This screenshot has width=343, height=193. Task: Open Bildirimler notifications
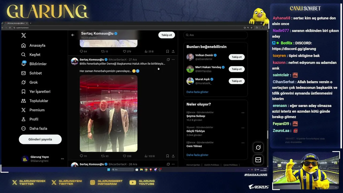(34, 64)
